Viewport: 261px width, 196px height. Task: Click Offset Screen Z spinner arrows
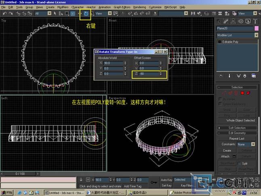161,74
